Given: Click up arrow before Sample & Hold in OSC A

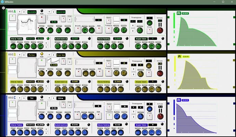Looking at the screenshot, I should pyautogui.click(x=49, y=12).
